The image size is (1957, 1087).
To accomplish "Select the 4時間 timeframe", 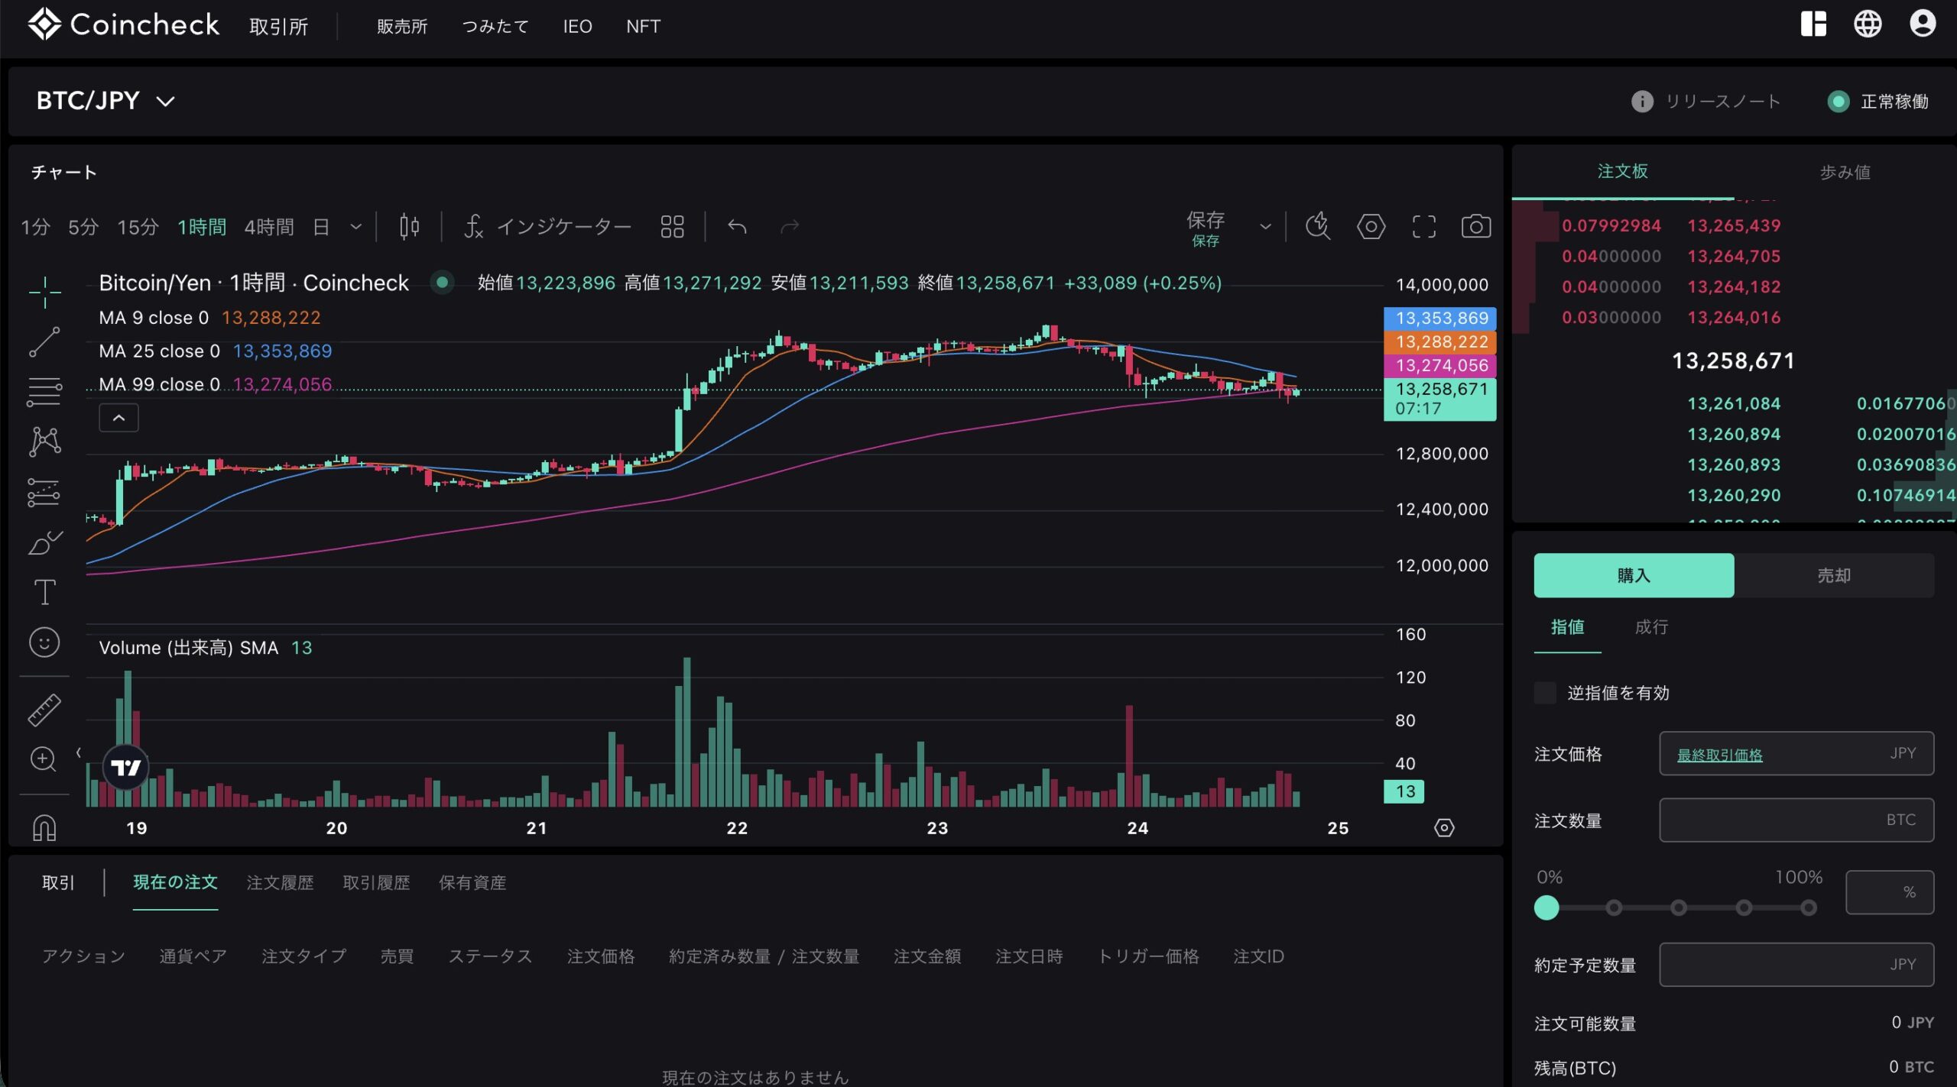I will pos(269,227).
